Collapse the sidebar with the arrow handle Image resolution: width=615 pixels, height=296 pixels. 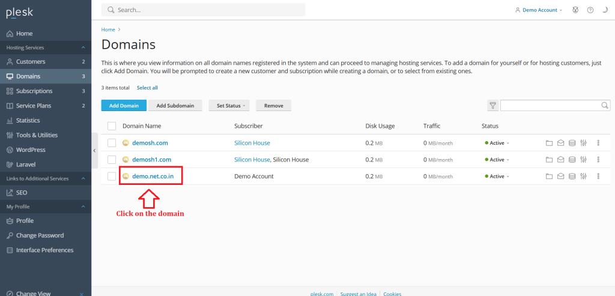coord(94,151)
